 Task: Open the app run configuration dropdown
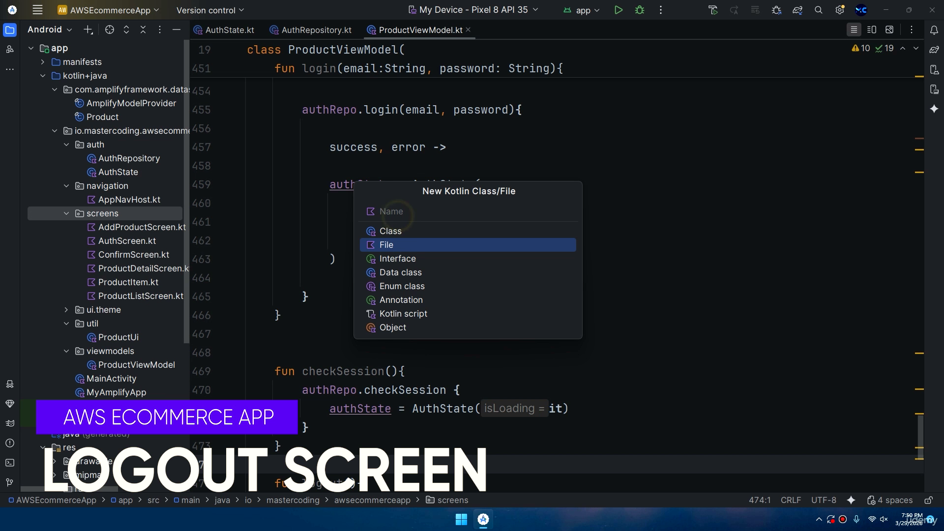(x=582, y=10)
